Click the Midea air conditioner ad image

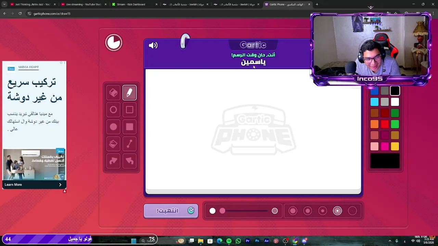34,164
